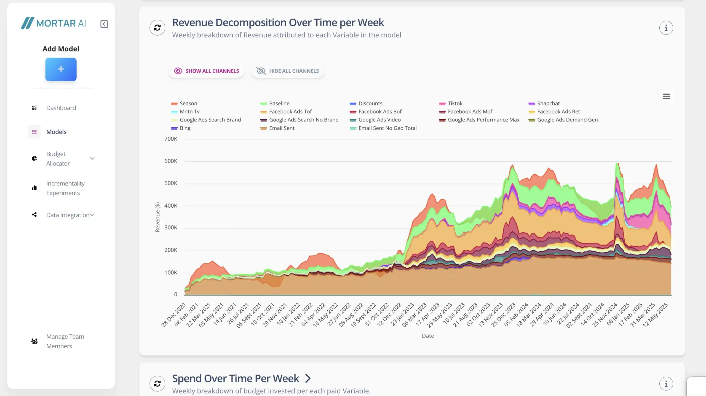Expand the Data Integration submenu chevron
Viewport: 706px width, 396px height.
(92, 215)
